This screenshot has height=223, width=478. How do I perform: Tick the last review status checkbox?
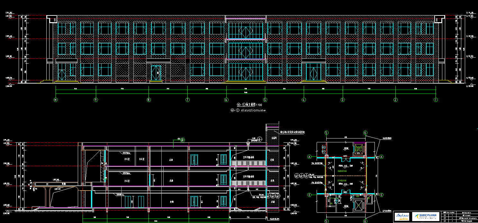[445, 221]
